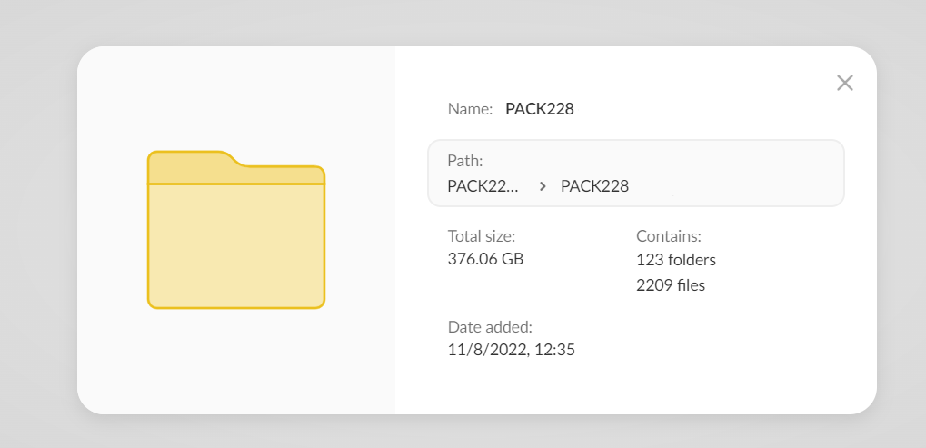926x448 pixels.
Task: Click the 123 folders count
Action: click(676, 260)
